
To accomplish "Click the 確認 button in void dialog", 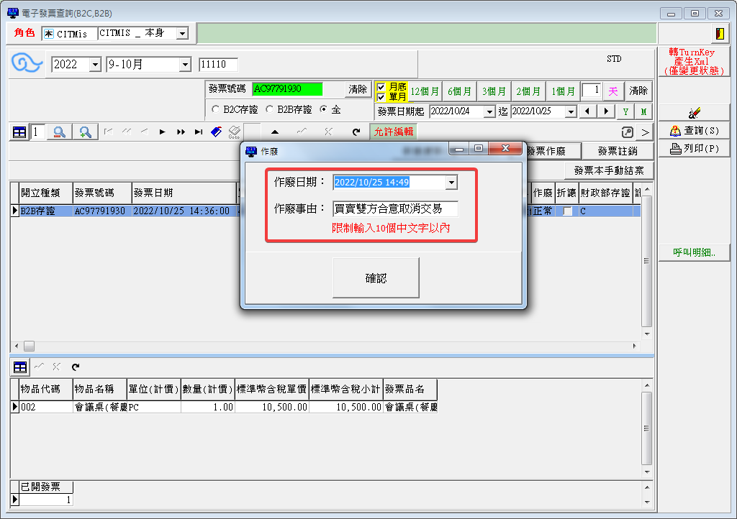I will tap(376, 277).
